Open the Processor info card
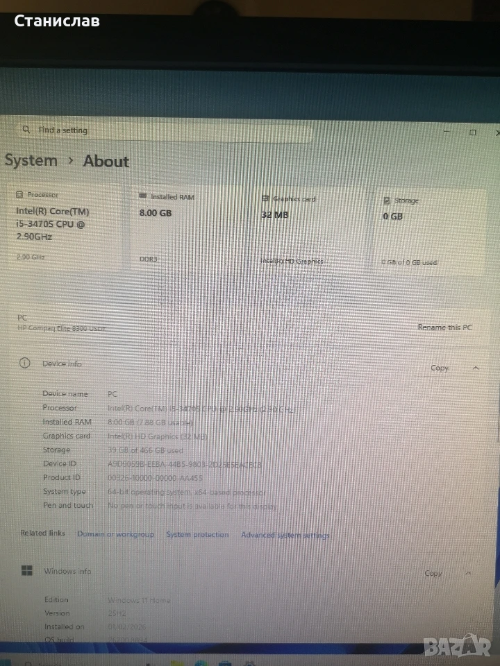This screenshot has width=500, height=666. (65, 225)
